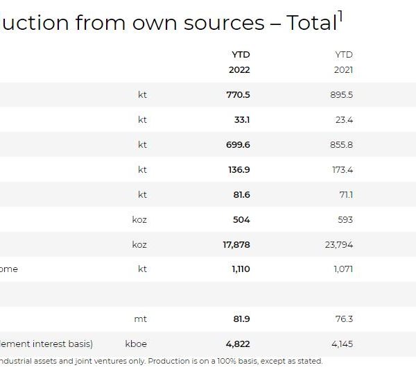416x372 pixels.
Task: Select the 17,878 value cell
Action: click(x=236, y=244)
